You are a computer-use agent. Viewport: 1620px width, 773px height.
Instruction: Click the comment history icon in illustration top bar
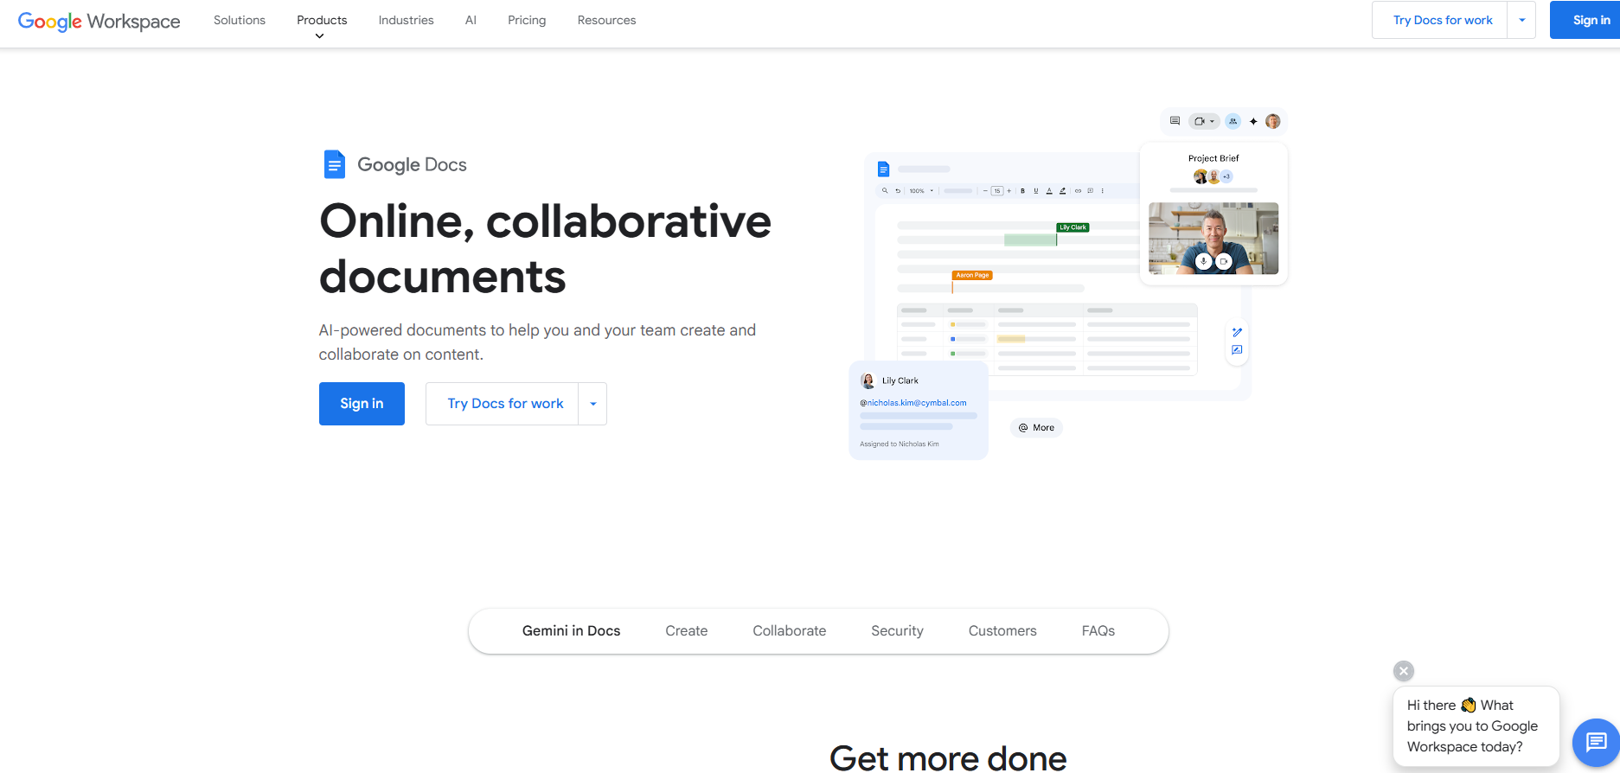tap(1175, 121)
